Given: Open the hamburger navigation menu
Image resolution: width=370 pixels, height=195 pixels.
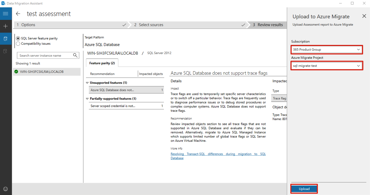Looking at the screenshot, I should 5,14.
